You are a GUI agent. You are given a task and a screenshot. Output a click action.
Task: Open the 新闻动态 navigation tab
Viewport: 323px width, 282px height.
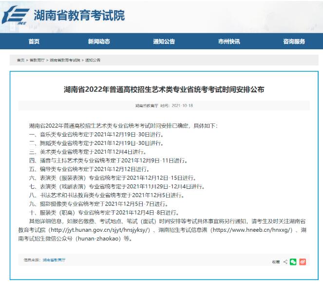point(99,41)
